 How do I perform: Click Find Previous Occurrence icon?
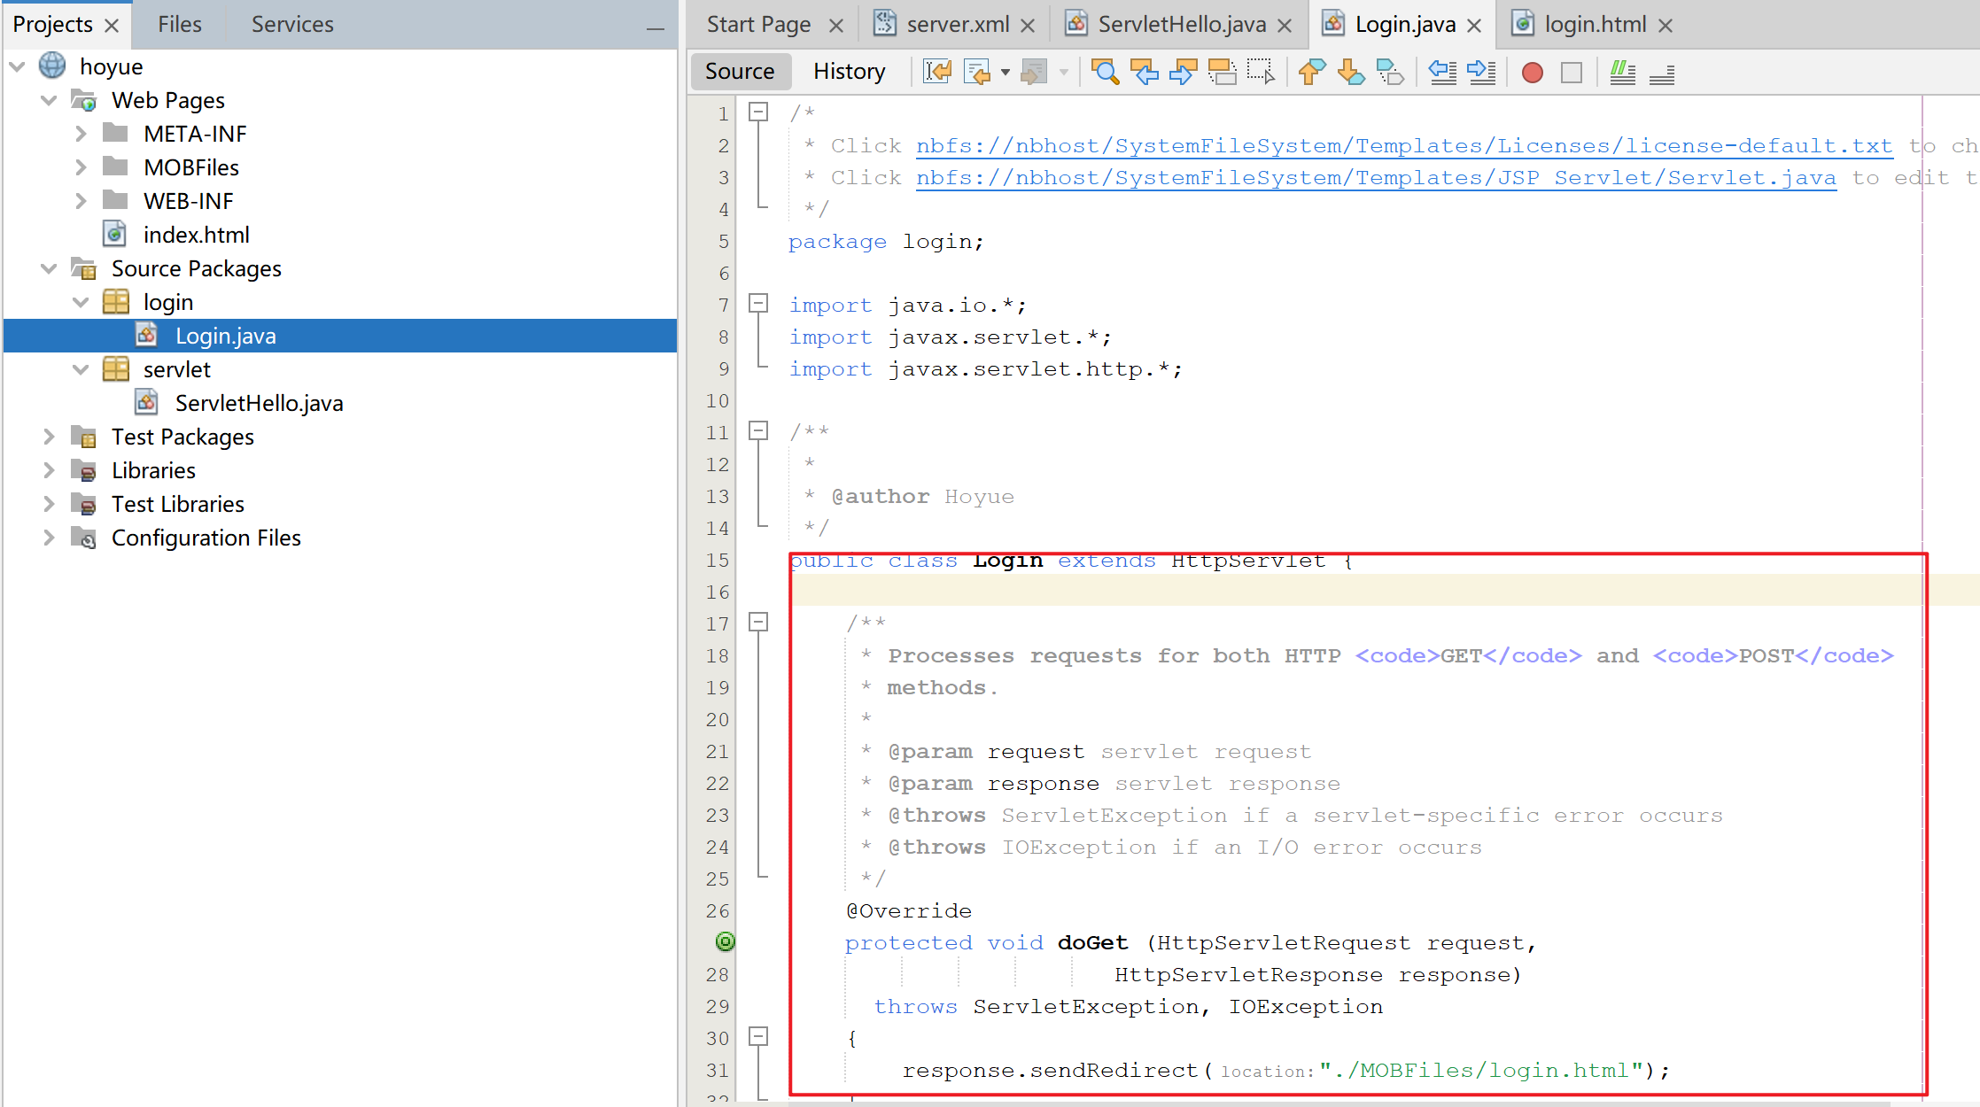click(1145, 72)
